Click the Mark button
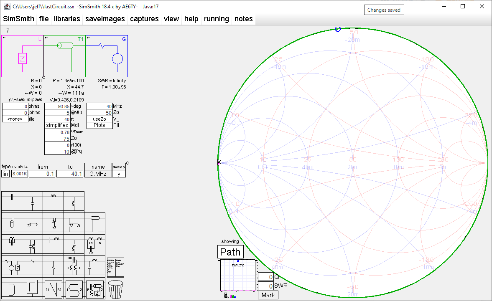This screenshot has width=492, height=301. pyautogui.click(x=268, y=295)
